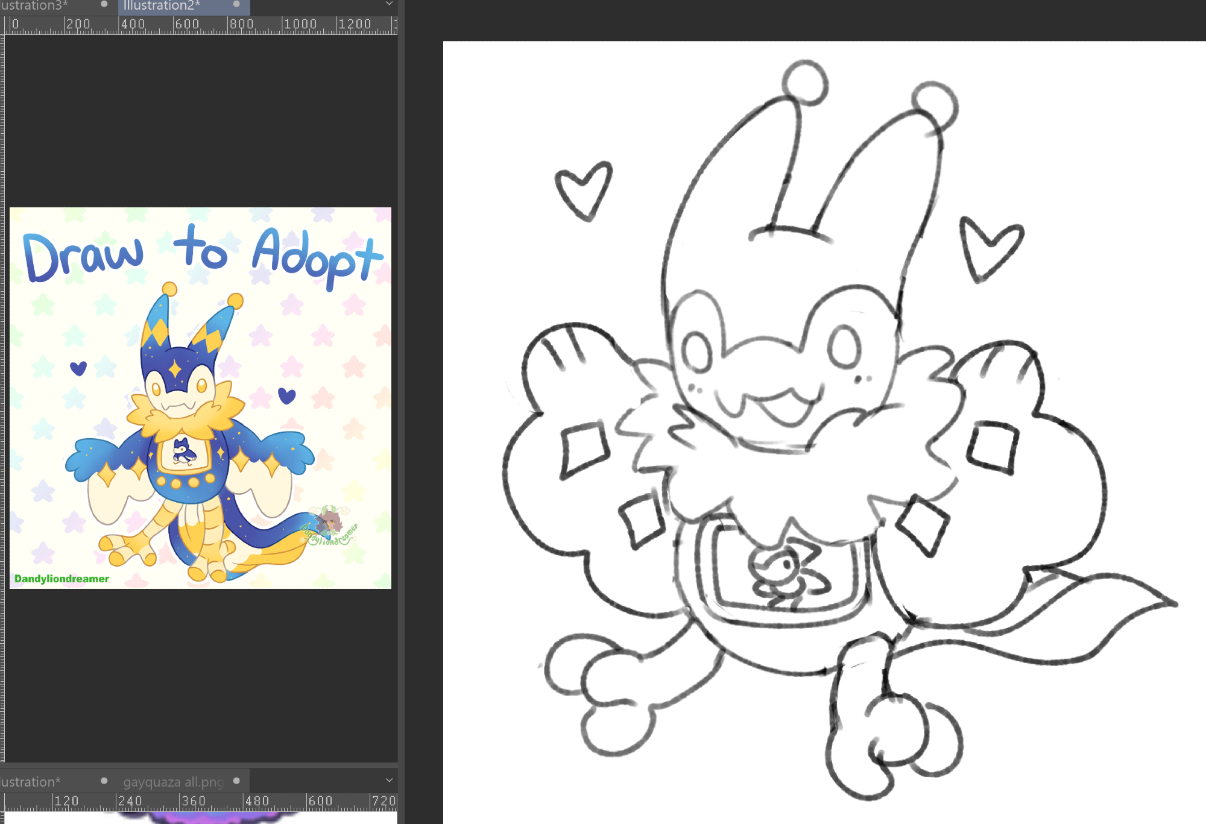
Task: Open the upper pane's canvas list chevron
Action: [390, 4]
